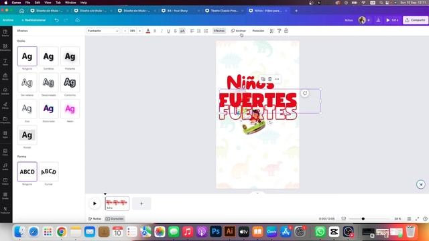Open the Marca sidebar panel

[5, 76]
